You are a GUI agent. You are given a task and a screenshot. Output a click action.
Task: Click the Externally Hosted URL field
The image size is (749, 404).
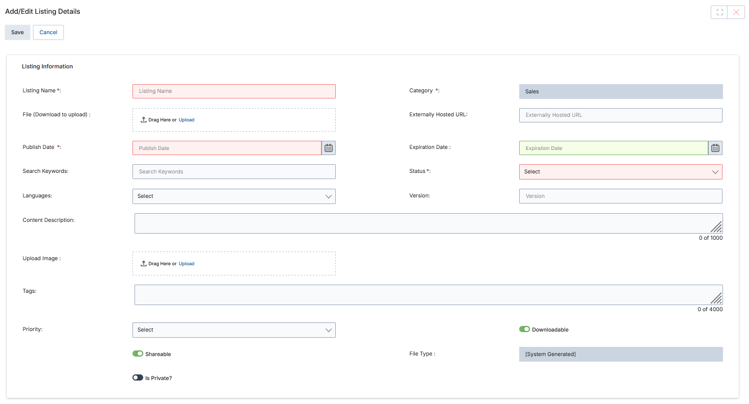click(621, 115)
